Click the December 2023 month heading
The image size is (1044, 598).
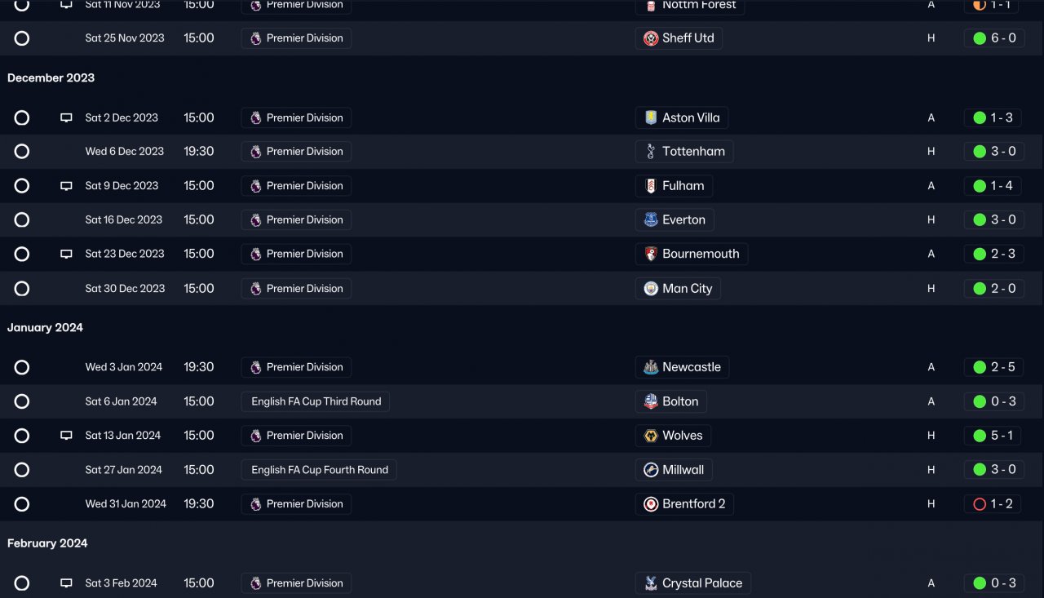click(x=51, y=78)
